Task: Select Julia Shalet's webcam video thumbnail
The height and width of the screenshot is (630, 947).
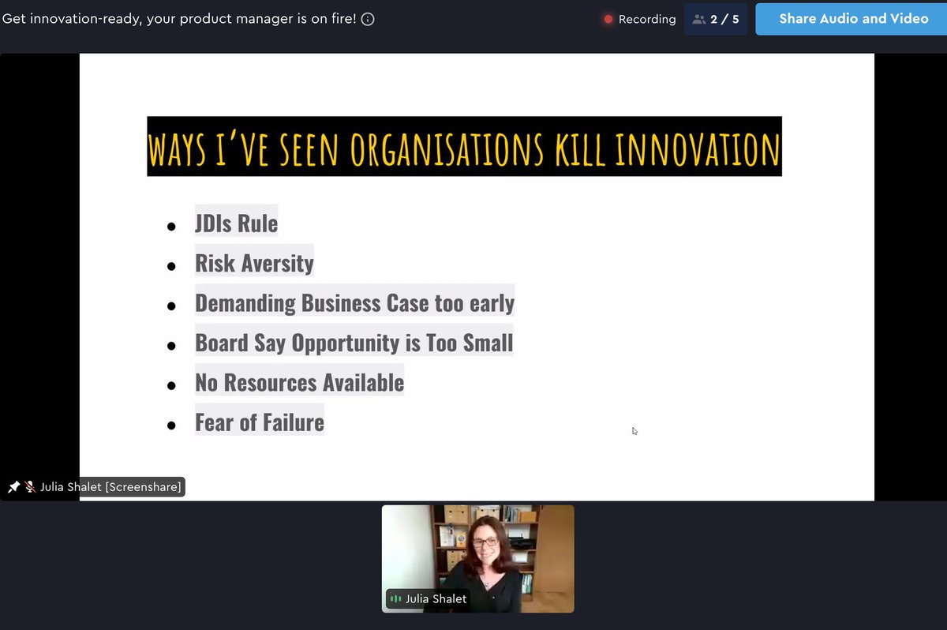Action: point(477,553)
